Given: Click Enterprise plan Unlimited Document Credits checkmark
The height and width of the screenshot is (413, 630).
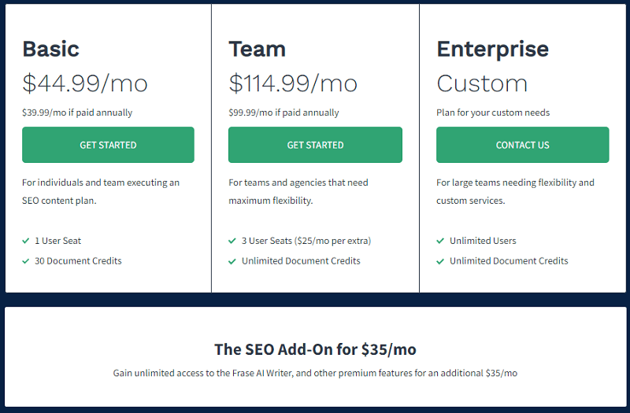Looking at the screenshot, I should pos(440,261).
